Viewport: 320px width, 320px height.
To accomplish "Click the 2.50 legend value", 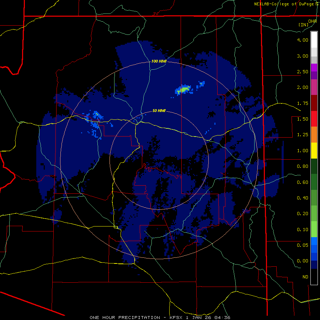I will 303,71.
